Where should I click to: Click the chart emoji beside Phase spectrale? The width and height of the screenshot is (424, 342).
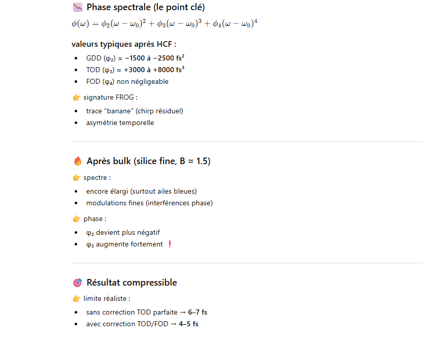(78, 7)
